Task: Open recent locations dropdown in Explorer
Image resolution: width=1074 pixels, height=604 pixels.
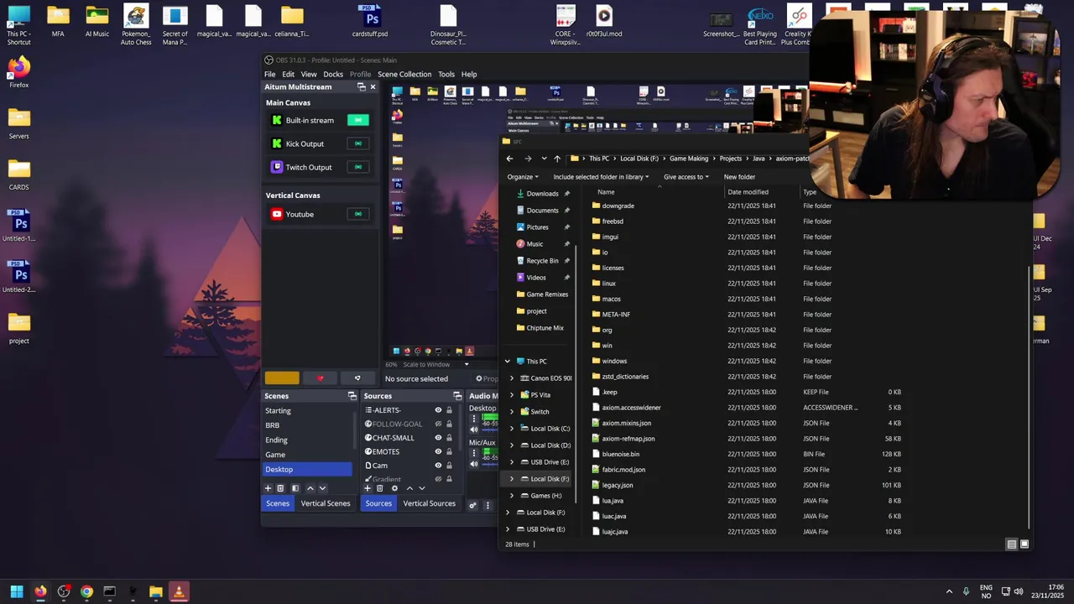Action: pos(544,159)
